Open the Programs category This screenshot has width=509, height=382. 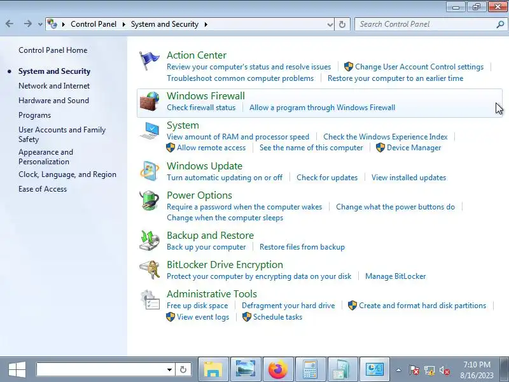[x=35, y=115]
